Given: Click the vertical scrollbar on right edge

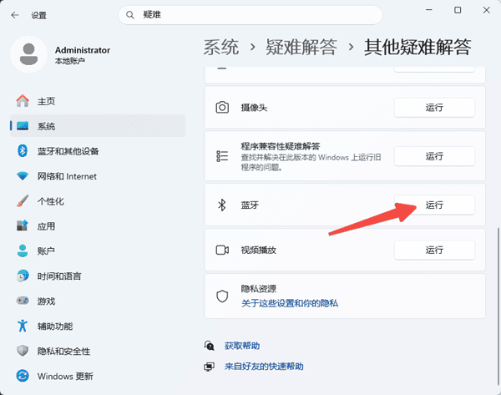Looking at the screenshot, I should pos(498,306).
